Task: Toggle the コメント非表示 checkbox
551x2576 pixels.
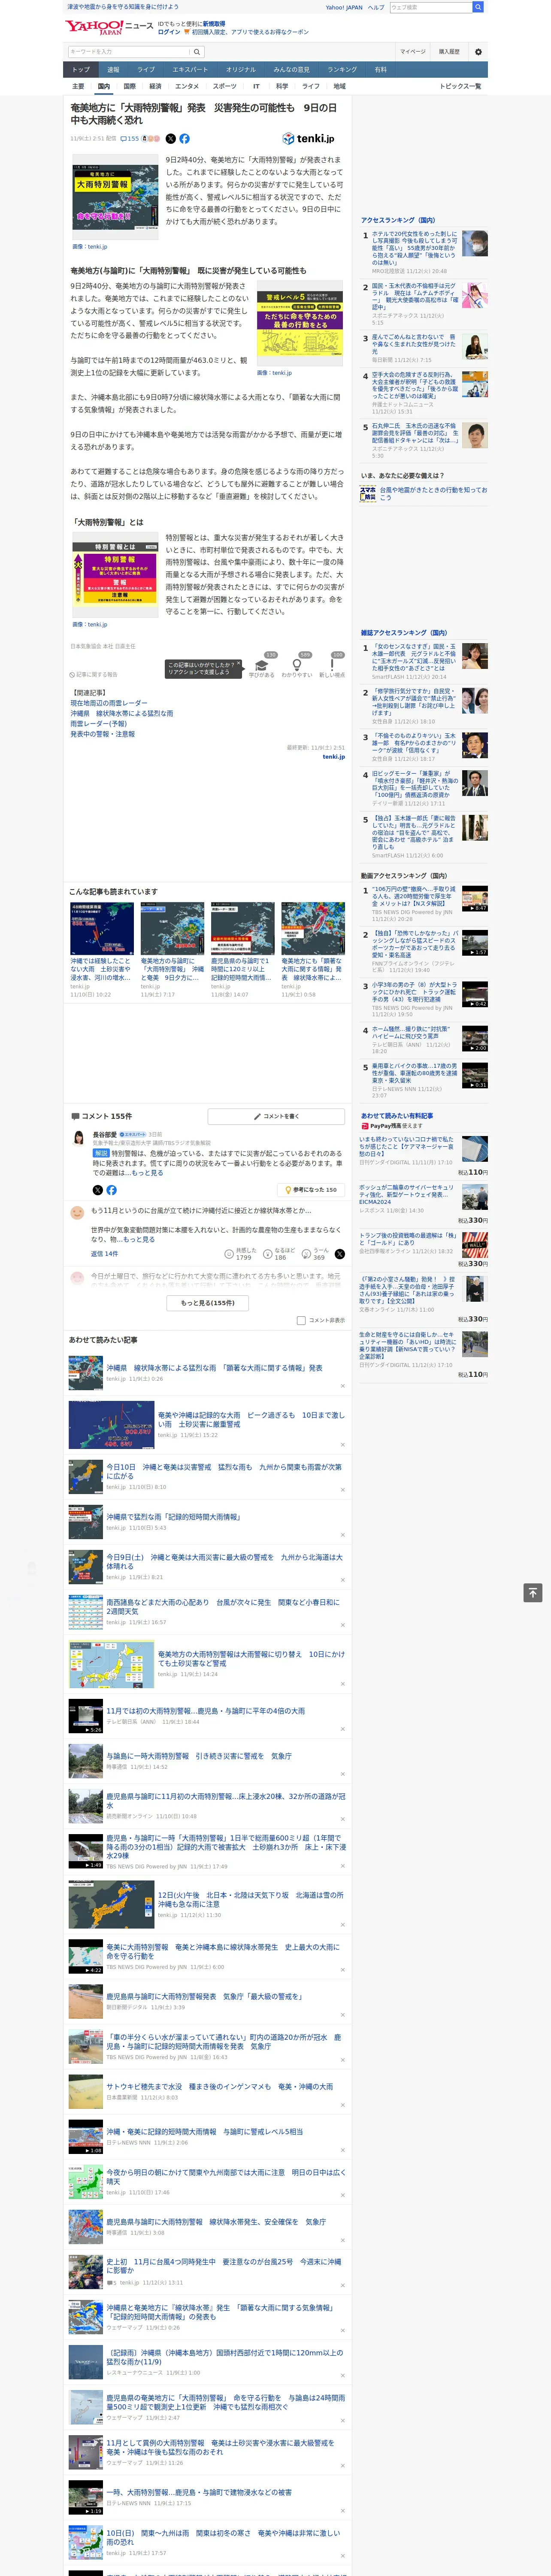Action: tap(301, 1320)
